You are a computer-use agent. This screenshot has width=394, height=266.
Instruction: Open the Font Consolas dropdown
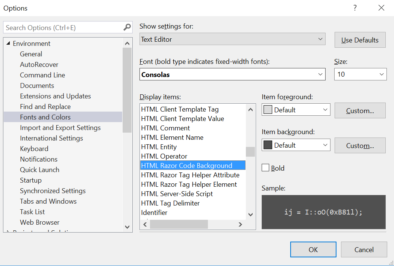pos(232,74)
